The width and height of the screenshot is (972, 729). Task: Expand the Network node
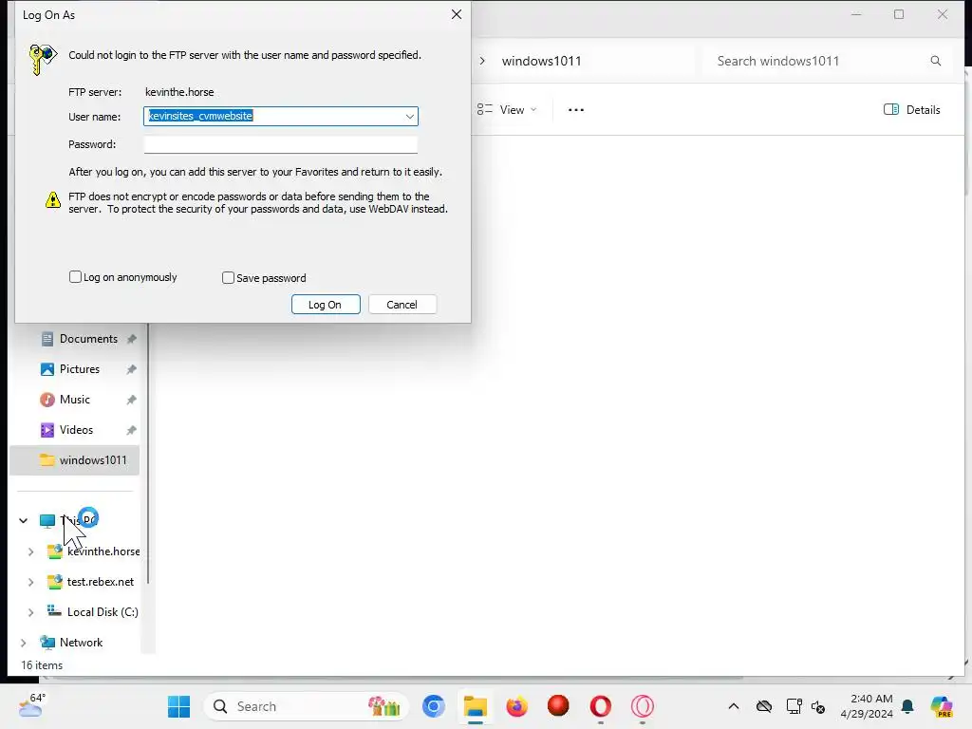click(24, 643)
